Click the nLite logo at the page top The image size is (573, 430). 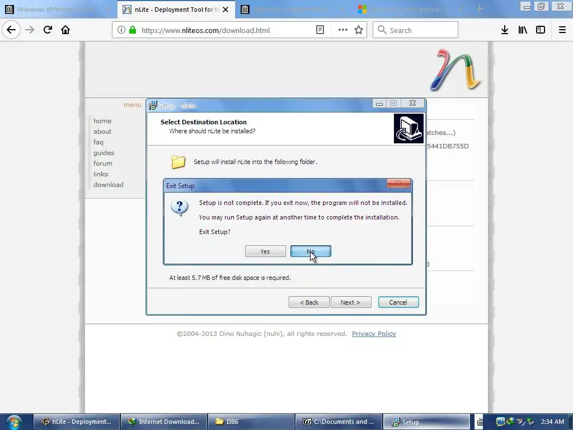(x=455, y=69)
